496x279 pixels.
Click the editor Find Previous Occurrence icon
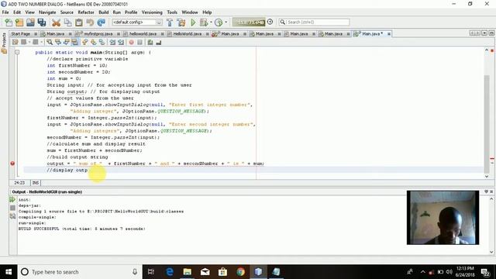(x=58, y=42)
